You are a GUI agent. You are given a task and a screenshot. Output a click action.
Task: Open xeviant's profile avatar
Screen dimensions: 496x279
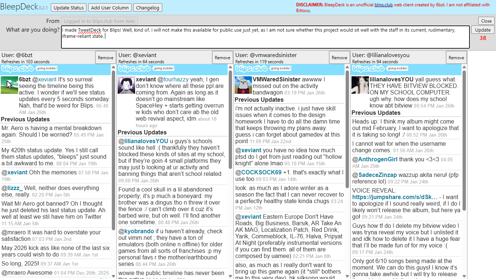click(x=126, y=85)
